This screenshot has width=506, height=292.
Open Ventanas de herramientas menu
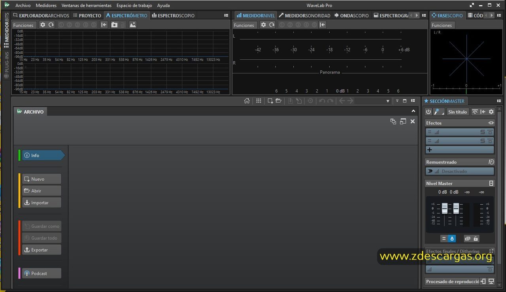coord(87,6)
